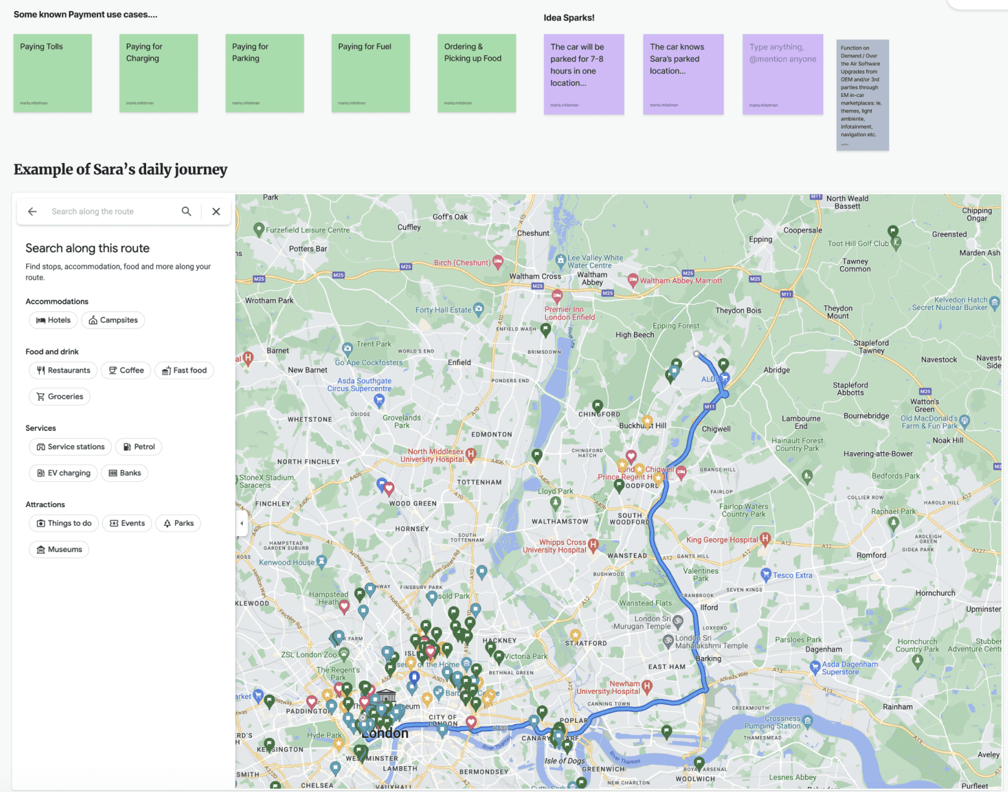1008x792 pixels.
Task: Choose the EV charging chip
Action: click(x=63, y=473)
